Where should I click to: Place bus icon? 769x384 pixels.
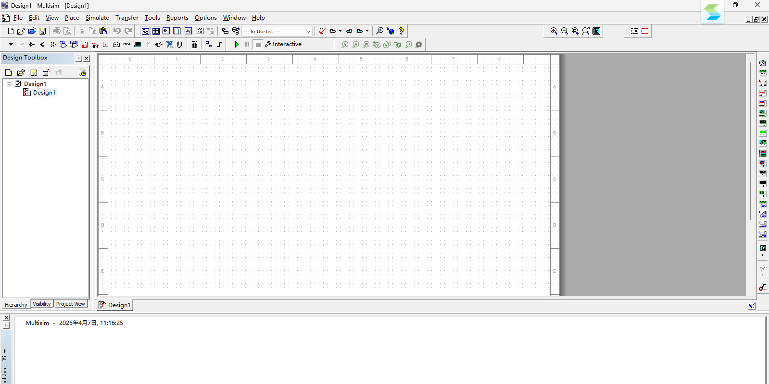220,44
